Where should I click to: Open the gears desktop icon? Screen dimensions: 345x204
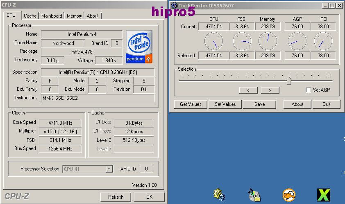point(219,195)
